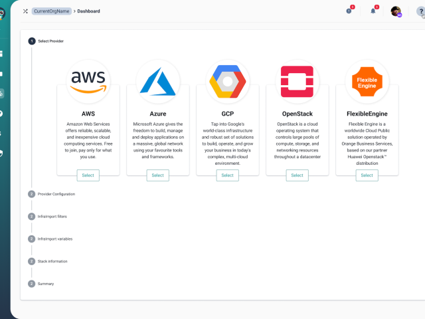Viewport: 425px width, 319px height.
Task: Click the Flexible Engine Orange Business Services description
Action: coord(367,144)
